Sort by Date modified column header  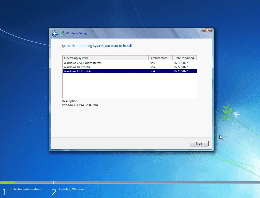[x=185, y=58]
